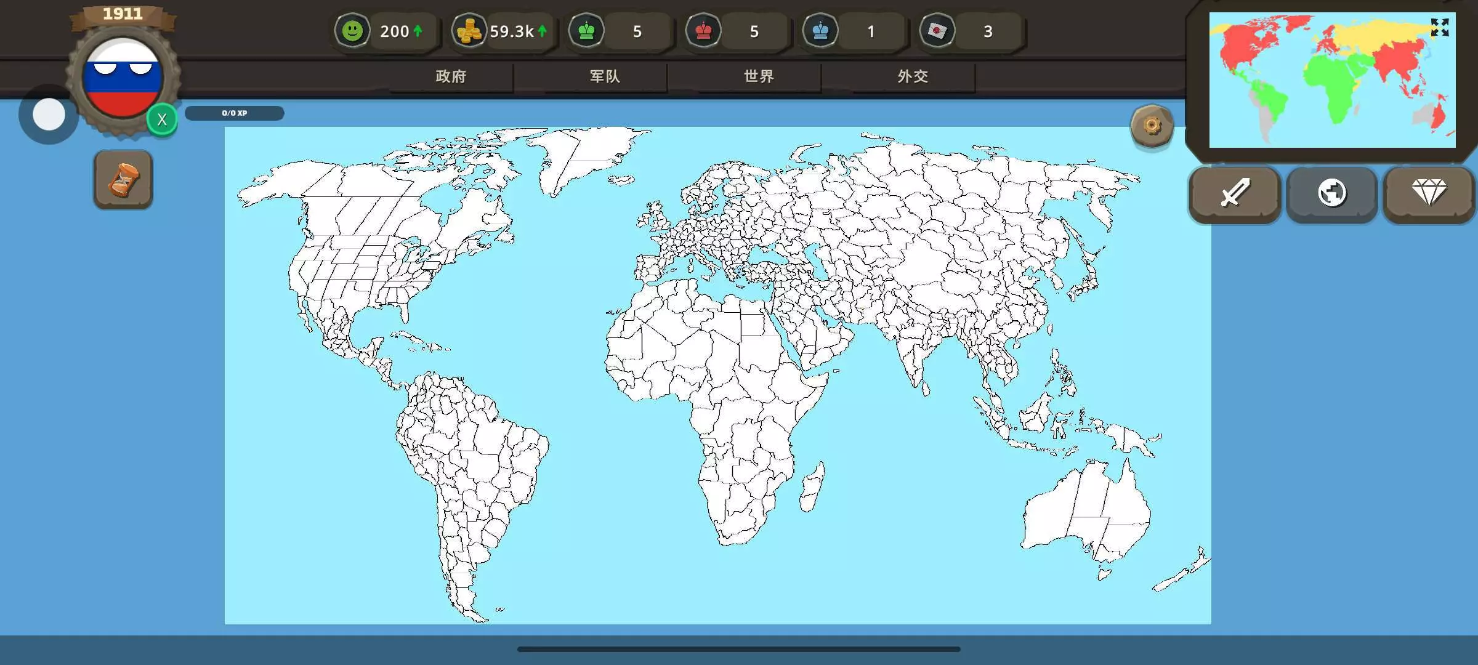Click the Japan flag counter icon
1478x665 pixels.
[x=937, y=31]
